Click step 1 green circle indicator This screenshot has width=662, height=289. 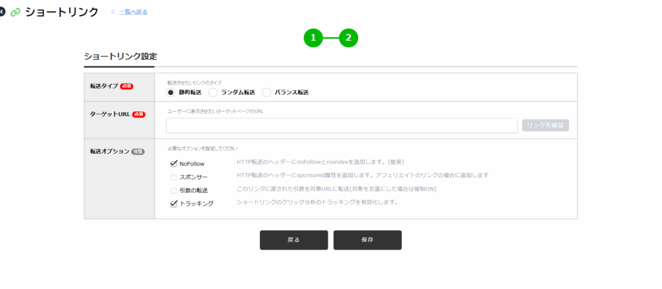[x=313, y=38]
